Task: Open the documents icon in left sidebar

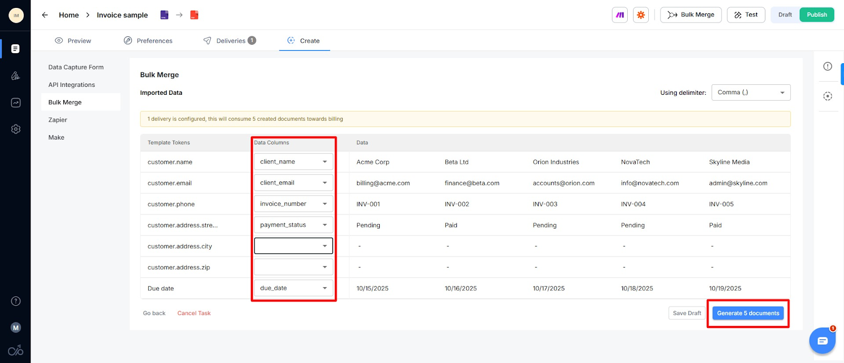Action: point(16,49)
